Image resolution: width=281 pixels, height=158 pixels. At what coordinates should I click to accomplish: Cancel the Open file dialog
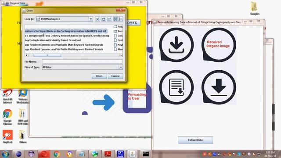115,76
